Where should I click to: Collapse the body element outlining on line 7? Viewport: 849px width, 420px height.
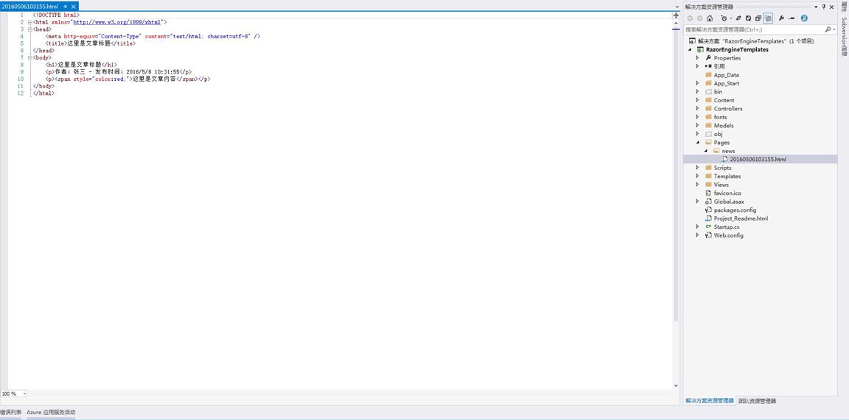point(29,57)
